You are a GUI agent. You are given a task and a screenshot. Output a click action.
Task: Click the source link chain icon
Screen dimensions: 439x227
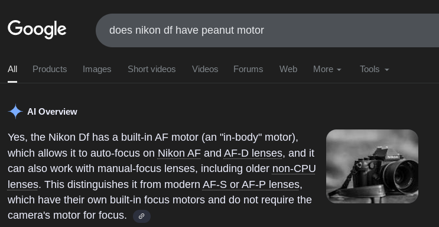tap(142, 216)
